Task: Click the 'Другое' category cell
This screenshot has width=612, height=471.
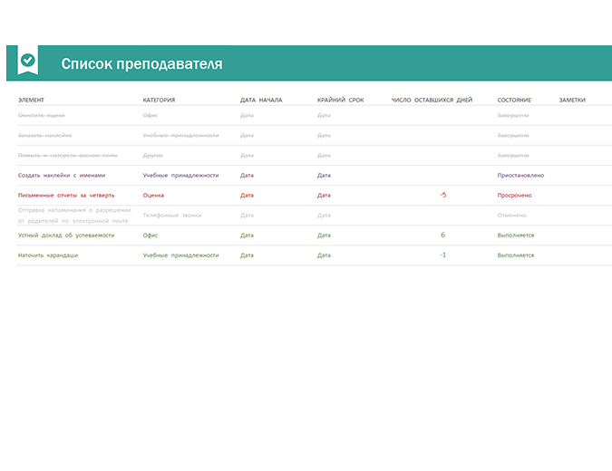Action: [x=153, y=155]
